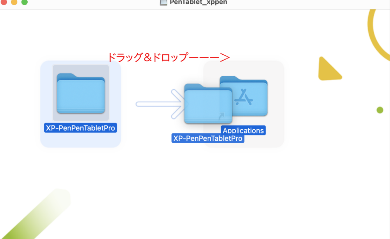The width and height of the screenshot is (390, 239).
Task: Click the left XP-PenPenTabletPro filename label
Action: coord(81,128)
